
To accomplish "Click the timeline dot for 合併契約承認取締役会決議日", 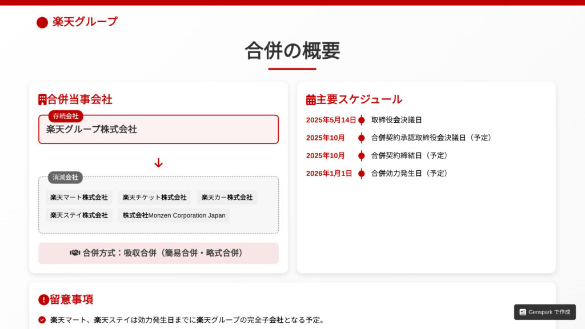I will (x=361, y=138).
